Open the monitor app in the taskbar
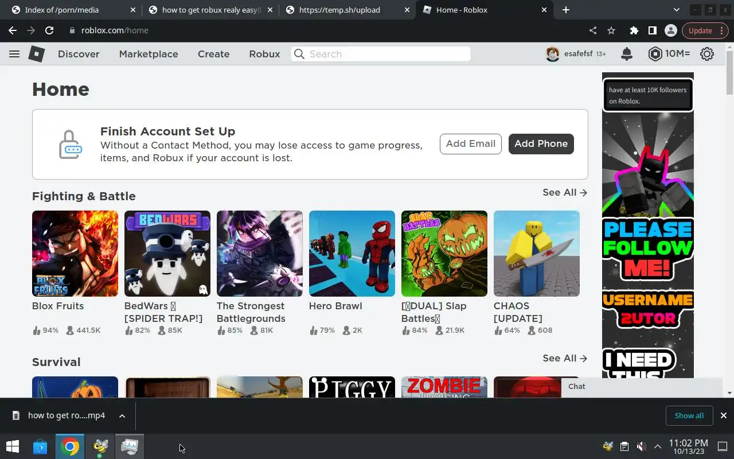This screenshot has width=734, height=459. point(130,446)
